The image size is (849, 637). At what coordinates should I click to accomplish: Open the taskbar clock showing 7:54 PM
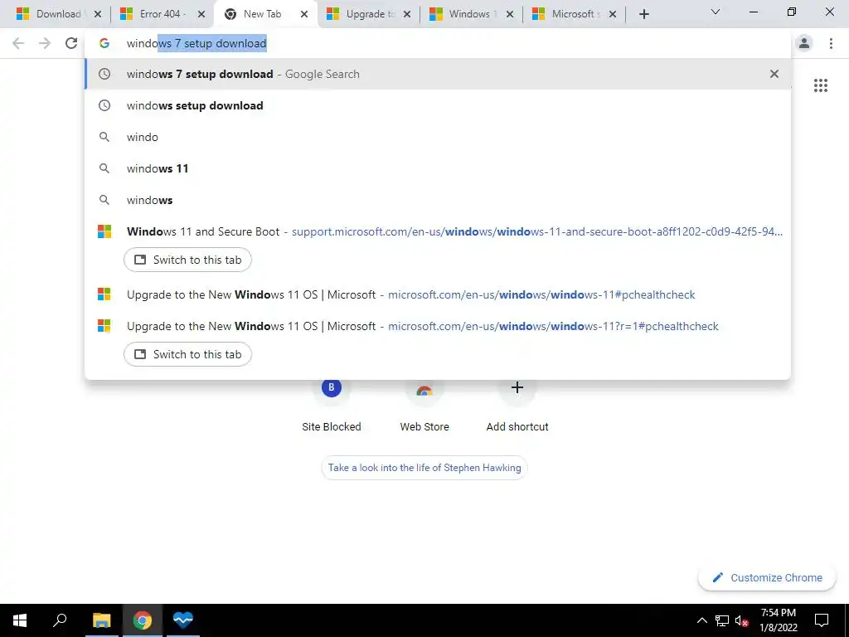coord(779,620)
